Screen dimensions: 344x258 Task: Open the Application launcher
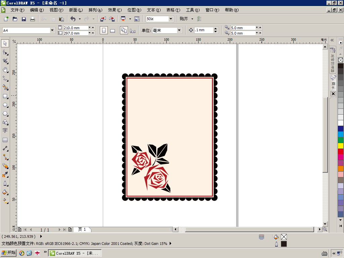point(123,19)
